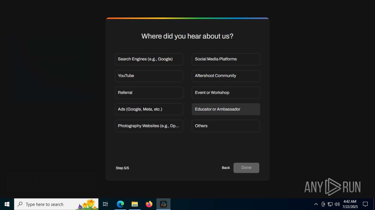Open Task View from taskbar
This screenshot has height=210, width=375.
tap(105, 204)
